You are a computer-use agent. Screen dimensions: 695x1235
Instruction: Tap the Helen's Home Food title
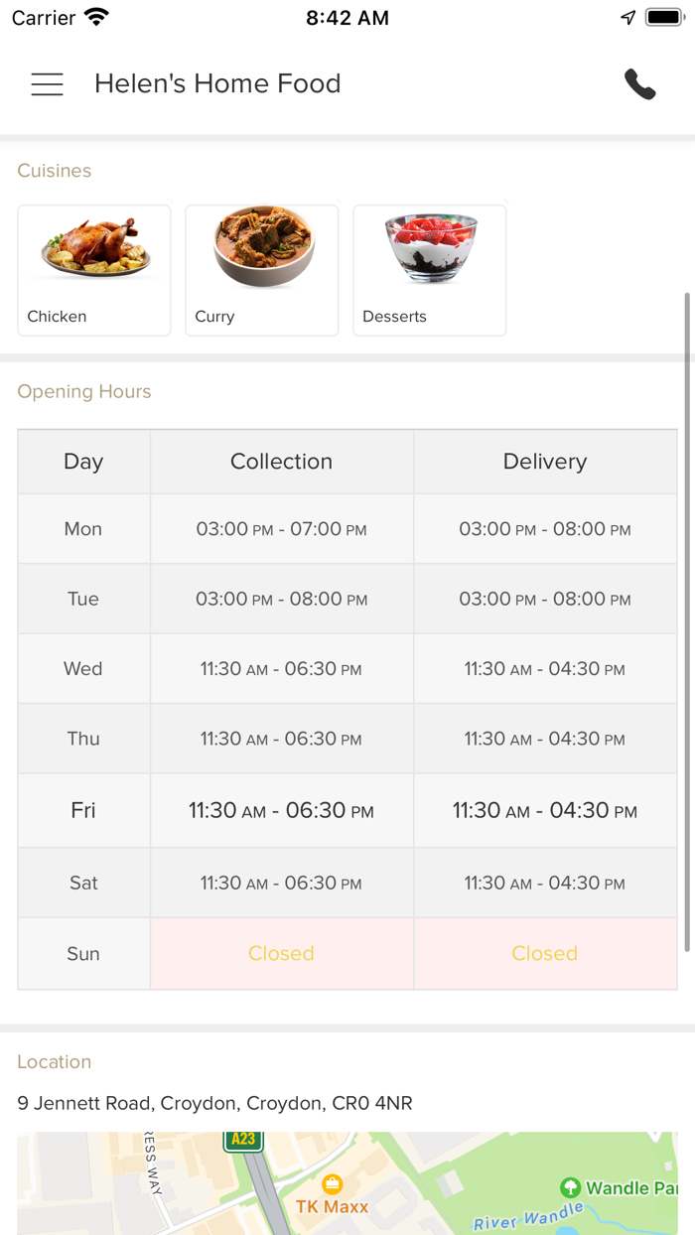pos(217,84)
